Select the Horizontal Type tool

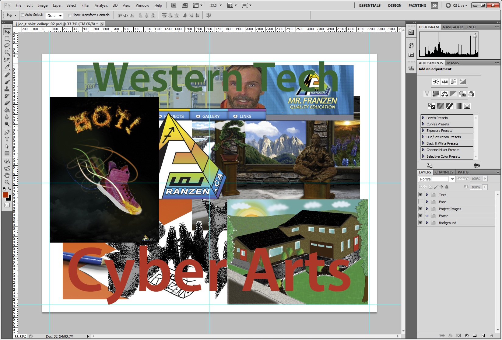point(7,139)
